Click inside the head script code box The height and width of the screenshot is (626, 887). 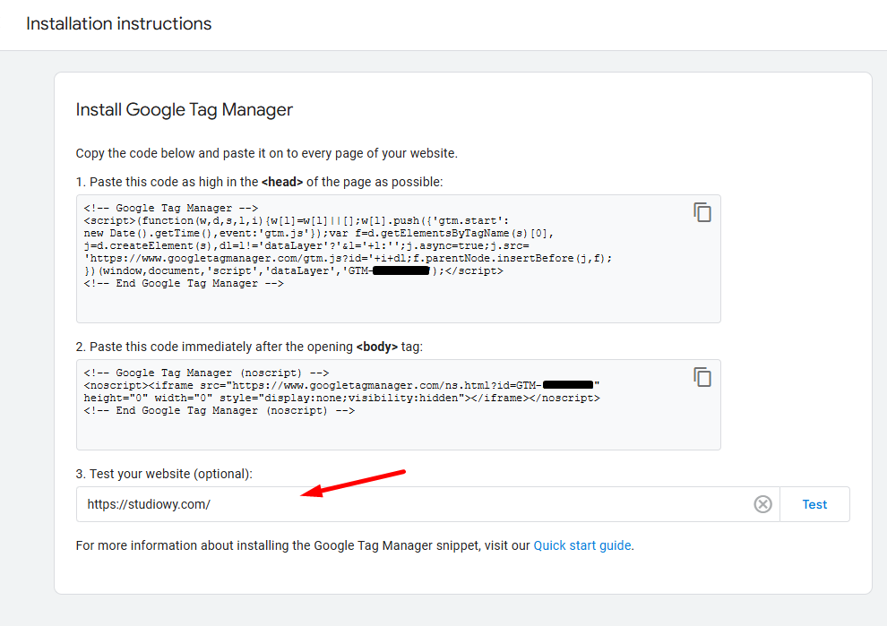[x=398, y=259]
